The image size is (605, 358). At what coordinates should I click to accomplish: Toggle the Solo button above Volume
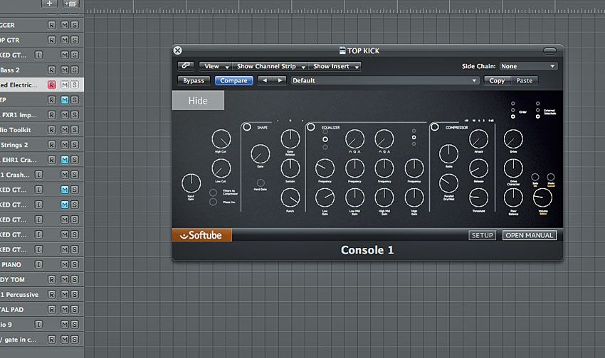(535, 177)
